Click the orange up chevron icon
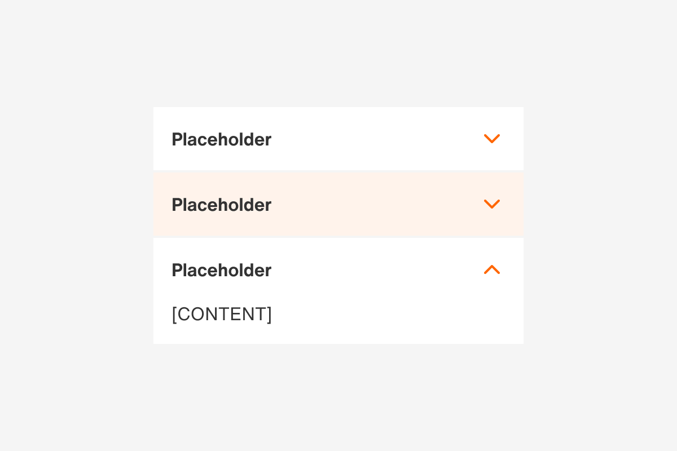 492,270
